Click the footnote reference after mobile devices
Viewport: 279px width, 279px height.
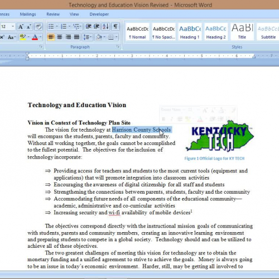[191, 211]
